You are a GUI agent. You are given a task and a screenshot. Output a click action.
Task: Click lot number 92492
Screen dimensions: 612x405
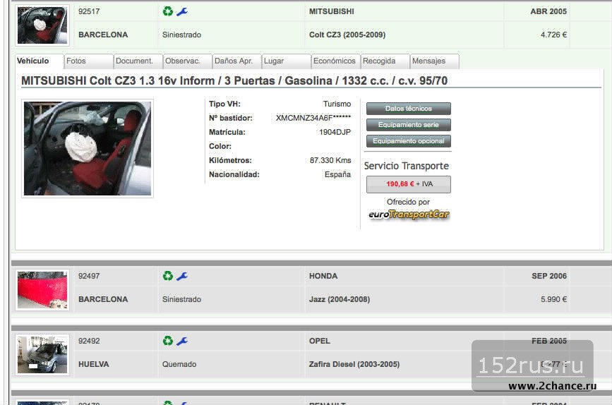[89, 341]
